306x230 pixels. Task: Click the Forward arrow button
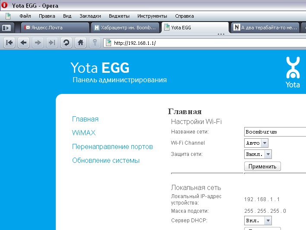(38, 43)
